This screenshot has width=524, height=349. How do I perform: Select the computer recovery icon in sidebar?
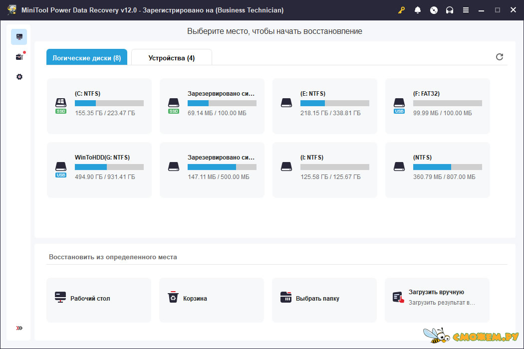tap(19, 37)
